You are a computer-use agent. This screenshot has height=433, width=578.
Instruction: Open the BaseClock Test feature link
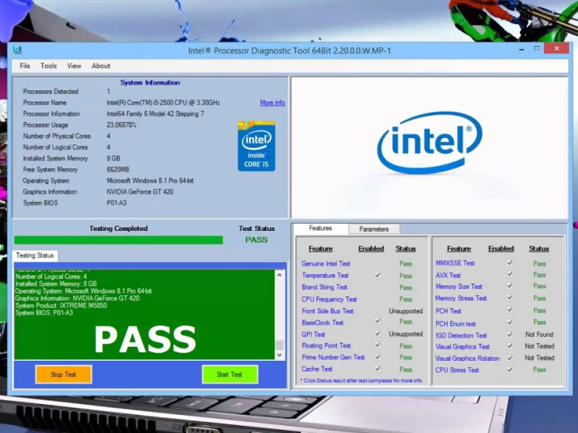[x=322, y=323]
